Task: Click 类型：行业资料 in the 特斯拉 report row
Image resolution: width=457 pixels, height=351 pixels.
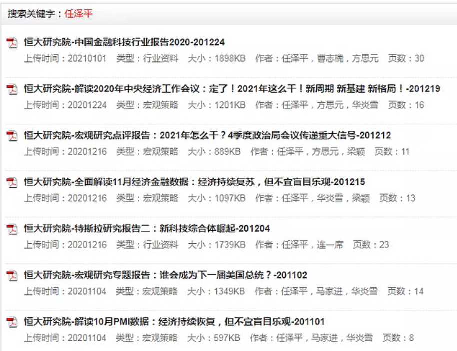Action: click(x=147, y=245)
